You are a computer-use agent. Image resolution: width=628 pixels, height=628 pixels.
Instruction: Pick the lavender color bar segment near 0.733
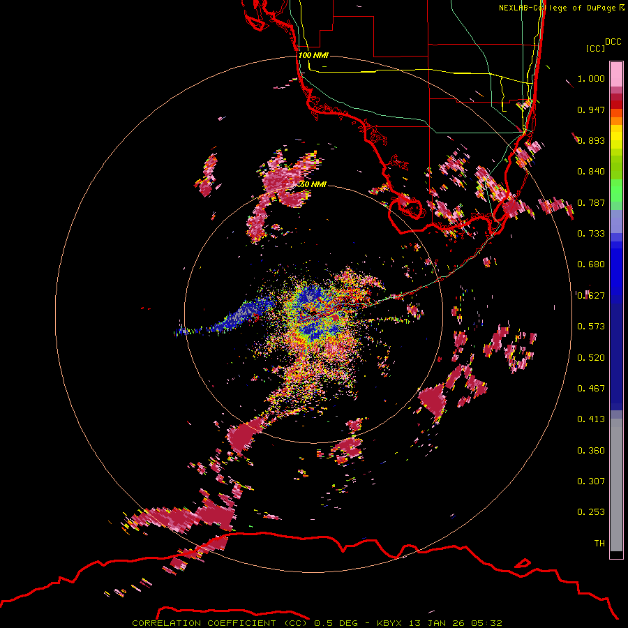pyautogui.click(x=616, y=221)
